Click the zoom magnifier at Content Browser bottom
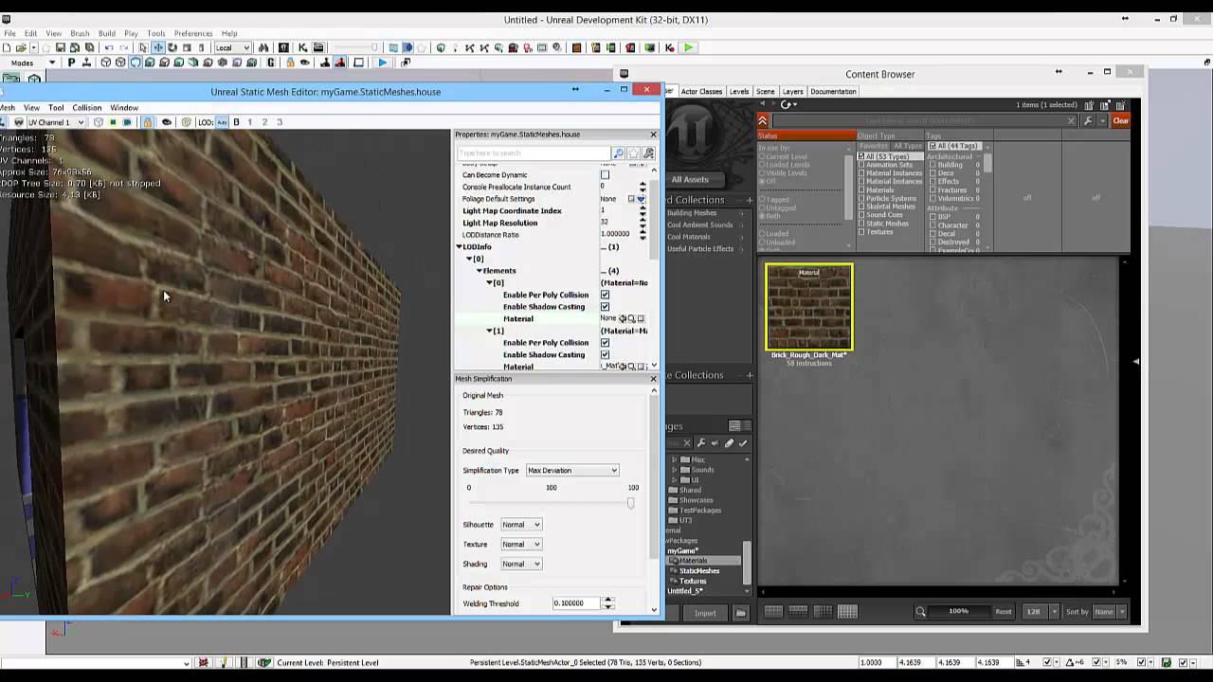This screenshot has width=1213, height=682. point(920,612)
